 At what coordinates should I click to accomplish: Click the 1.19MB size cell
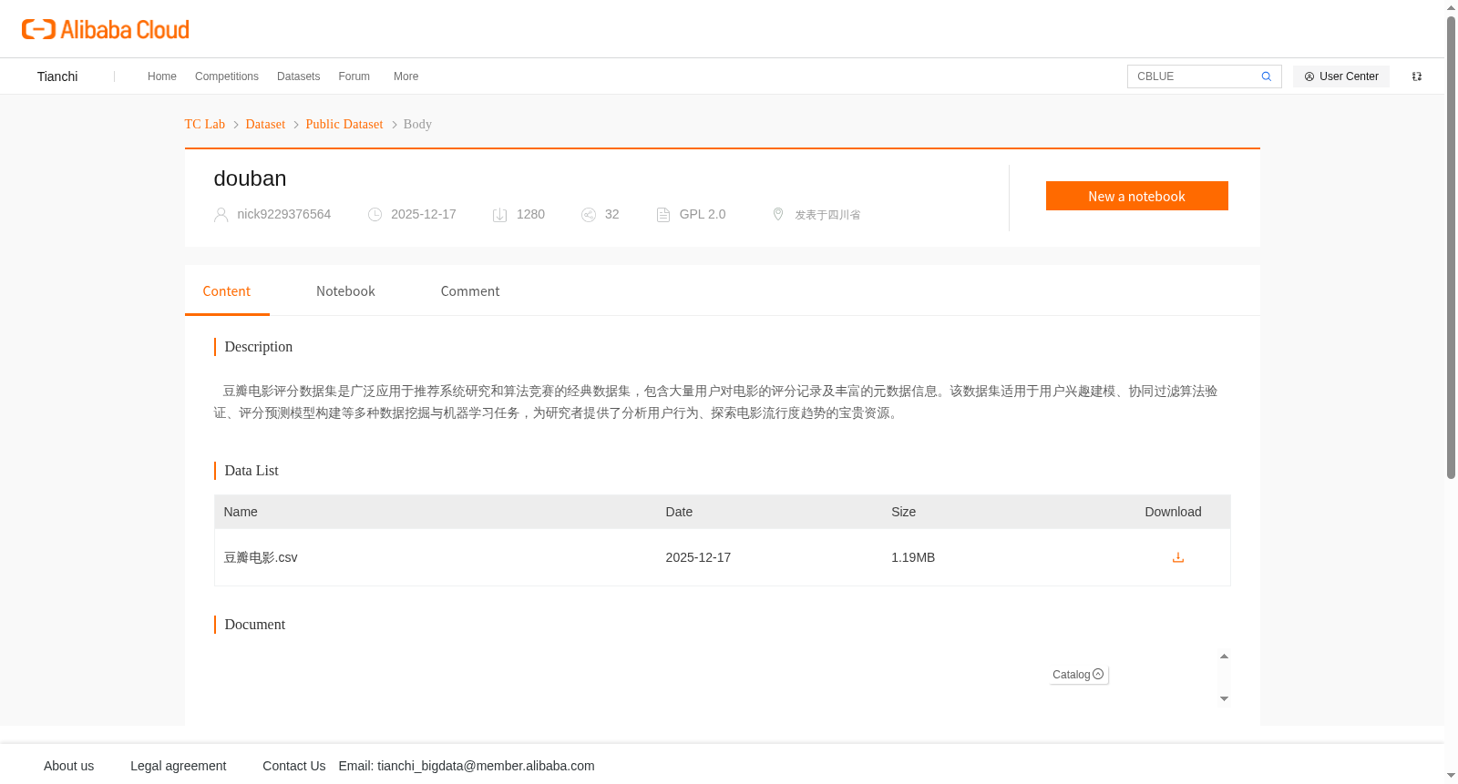(913, 557)
